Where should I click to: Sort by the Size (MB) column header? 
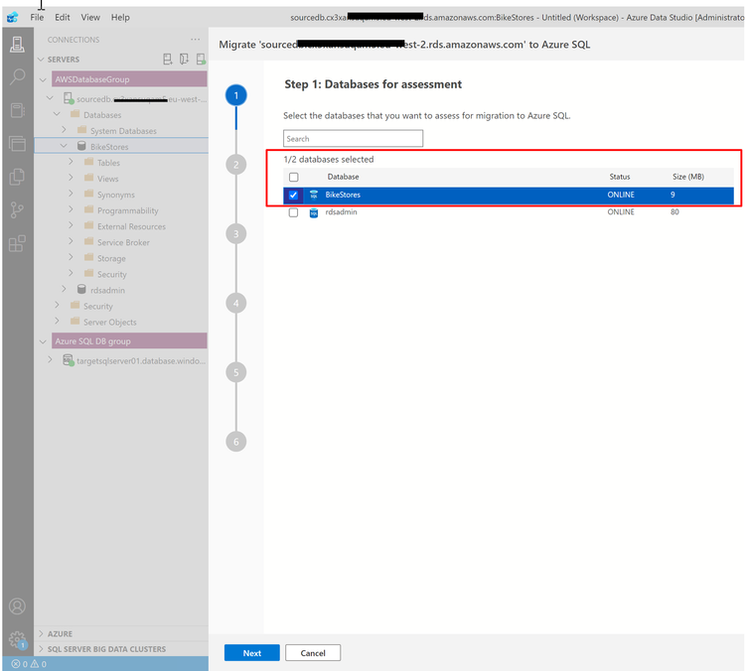688,177
